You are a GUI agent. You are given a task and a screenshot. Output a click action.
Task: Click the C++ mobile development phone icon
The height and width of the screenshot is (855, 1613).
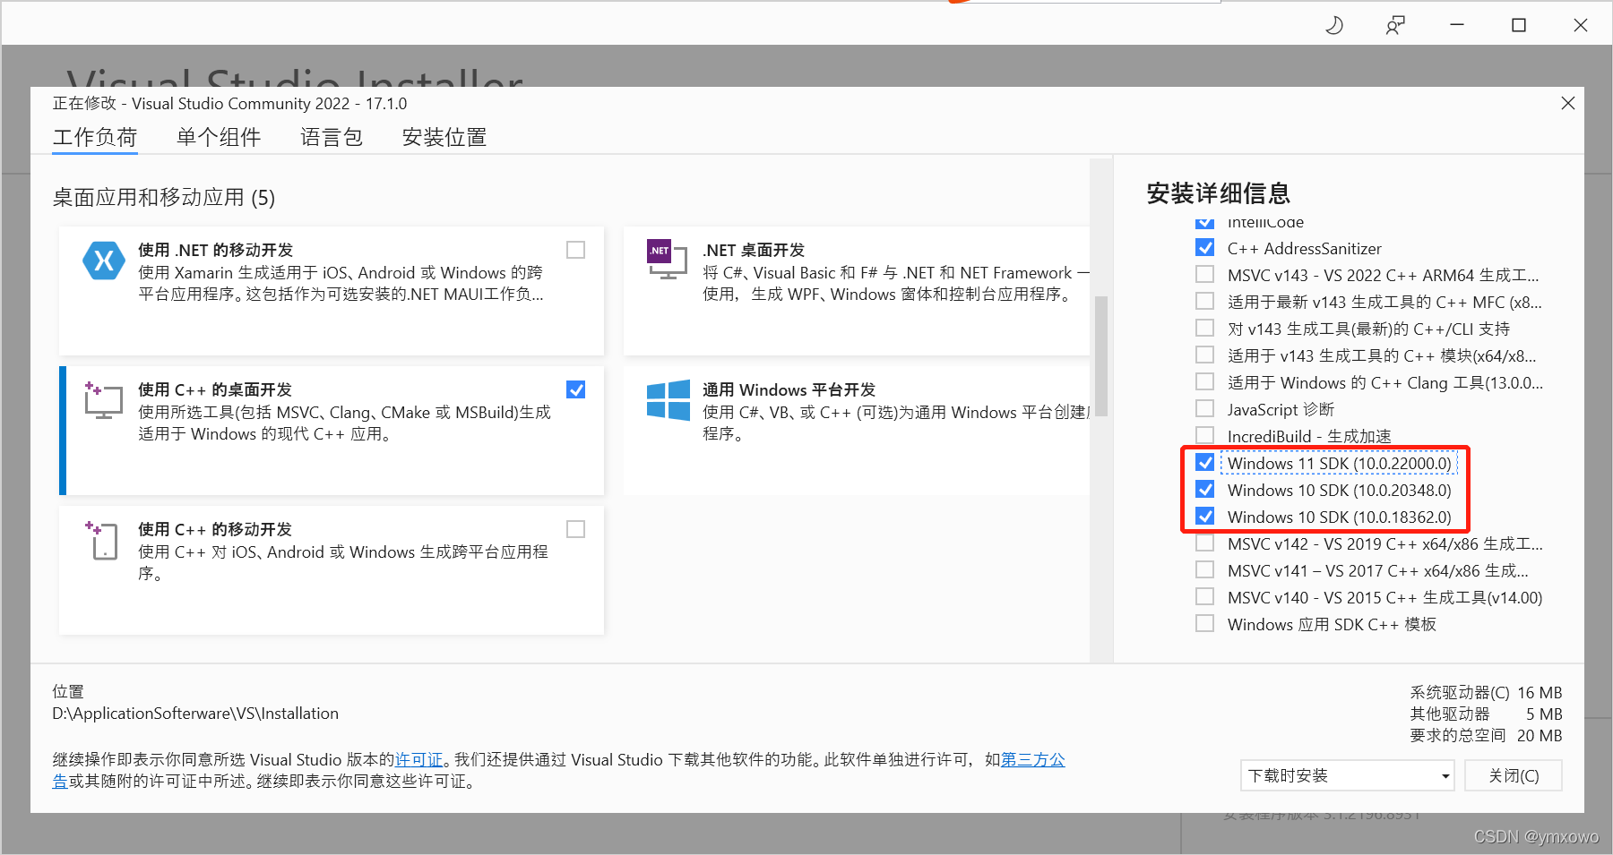[x=101, y=541]
